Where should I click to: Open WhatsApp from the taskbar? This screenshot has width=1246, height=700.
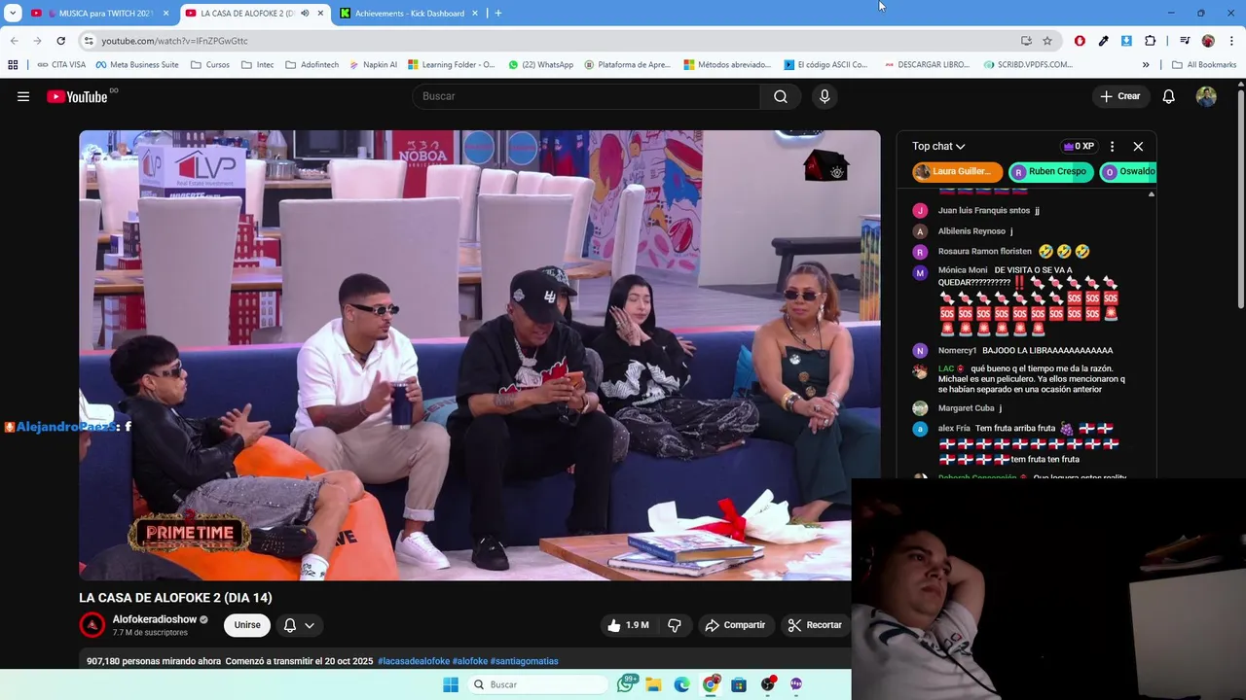627,684
